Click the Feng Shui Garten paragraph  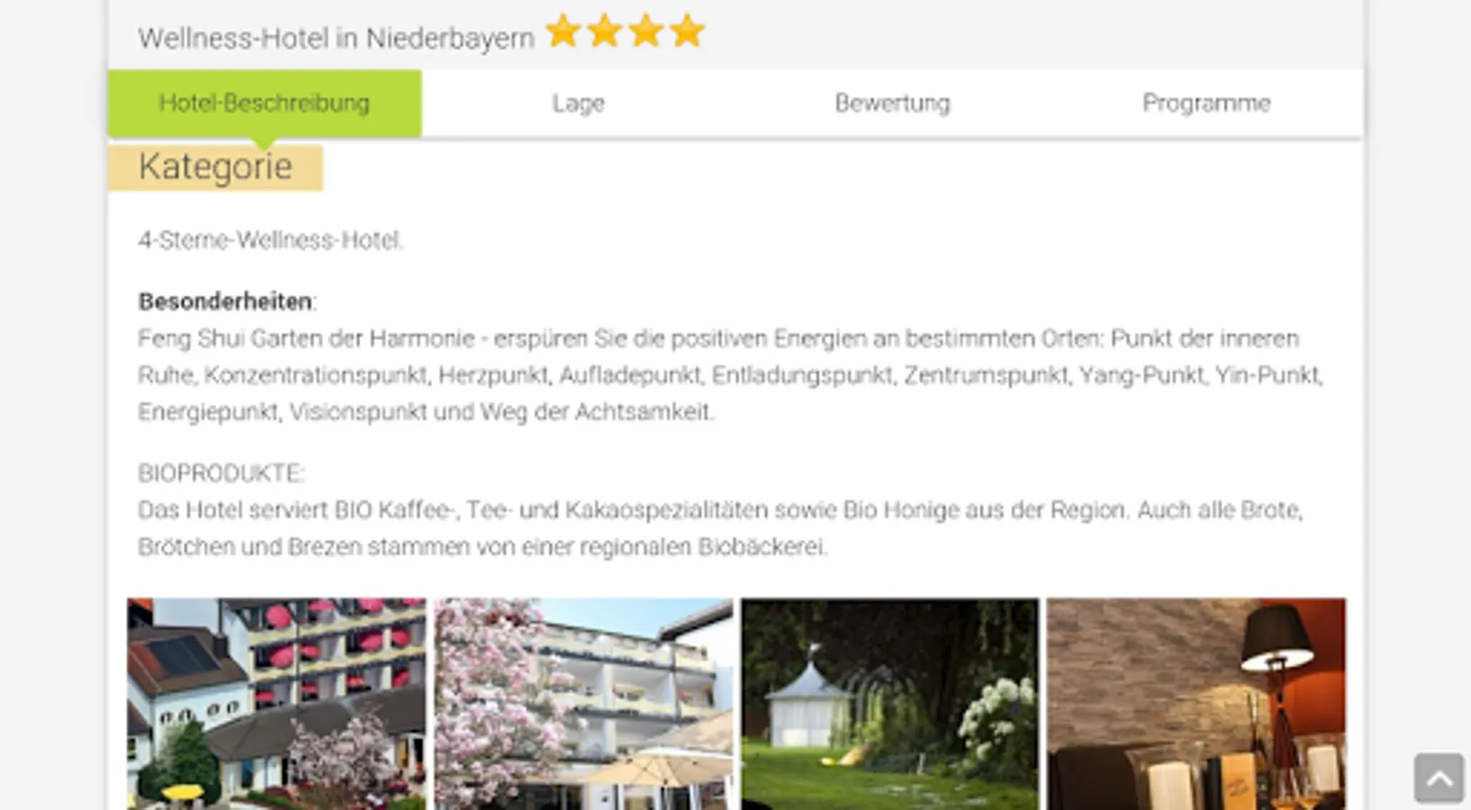click(730, 375)
